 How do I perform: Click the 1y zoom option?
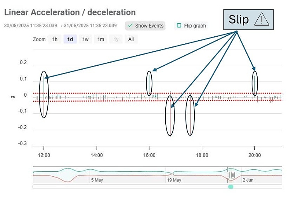tap(116, 39)
